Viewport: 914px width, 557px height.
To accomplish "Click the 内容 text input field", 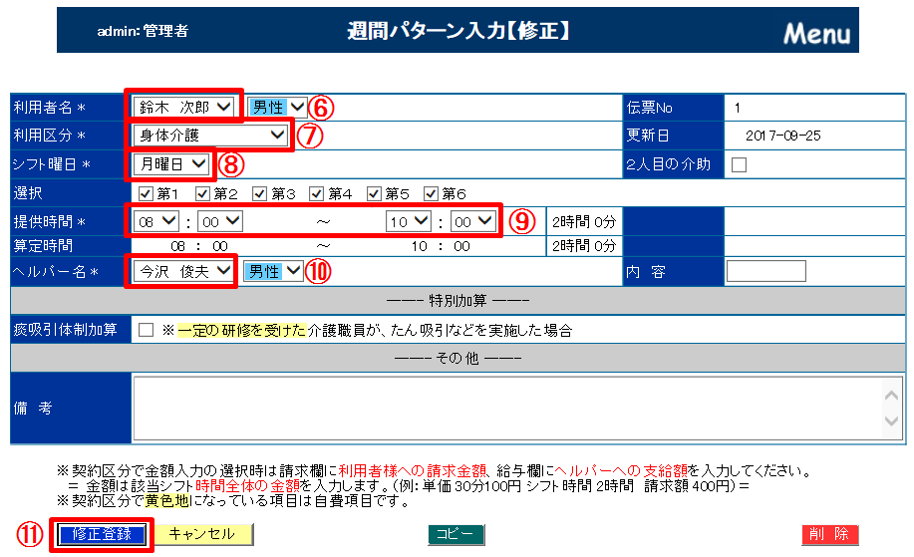I will [765, 271].
